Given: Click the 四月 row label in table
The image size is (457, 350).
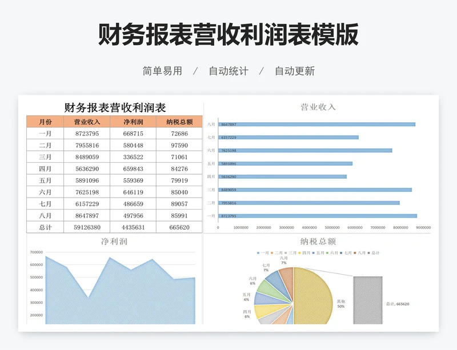Looking at the screenshot, I should point(45,169).
